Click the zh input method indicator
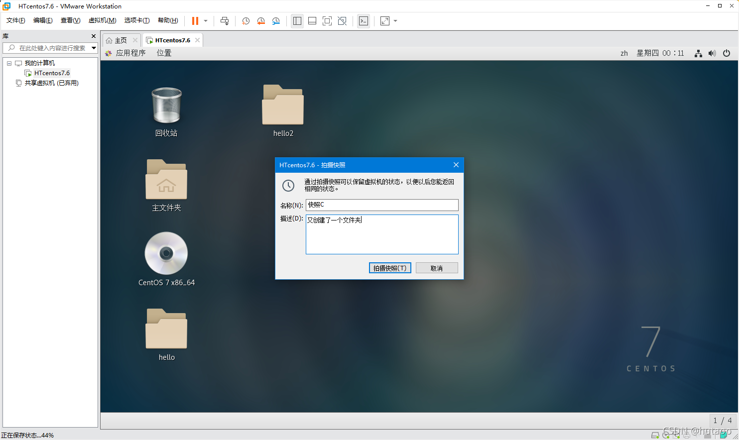Image resolution: width=739 pixels, height=440 pixels. tap(624, 53)
